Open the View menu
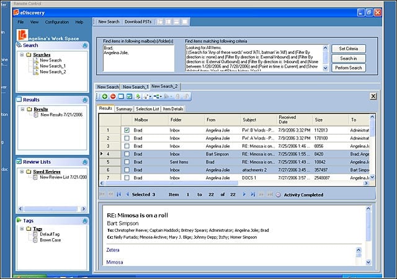 [x=35, y=22]
